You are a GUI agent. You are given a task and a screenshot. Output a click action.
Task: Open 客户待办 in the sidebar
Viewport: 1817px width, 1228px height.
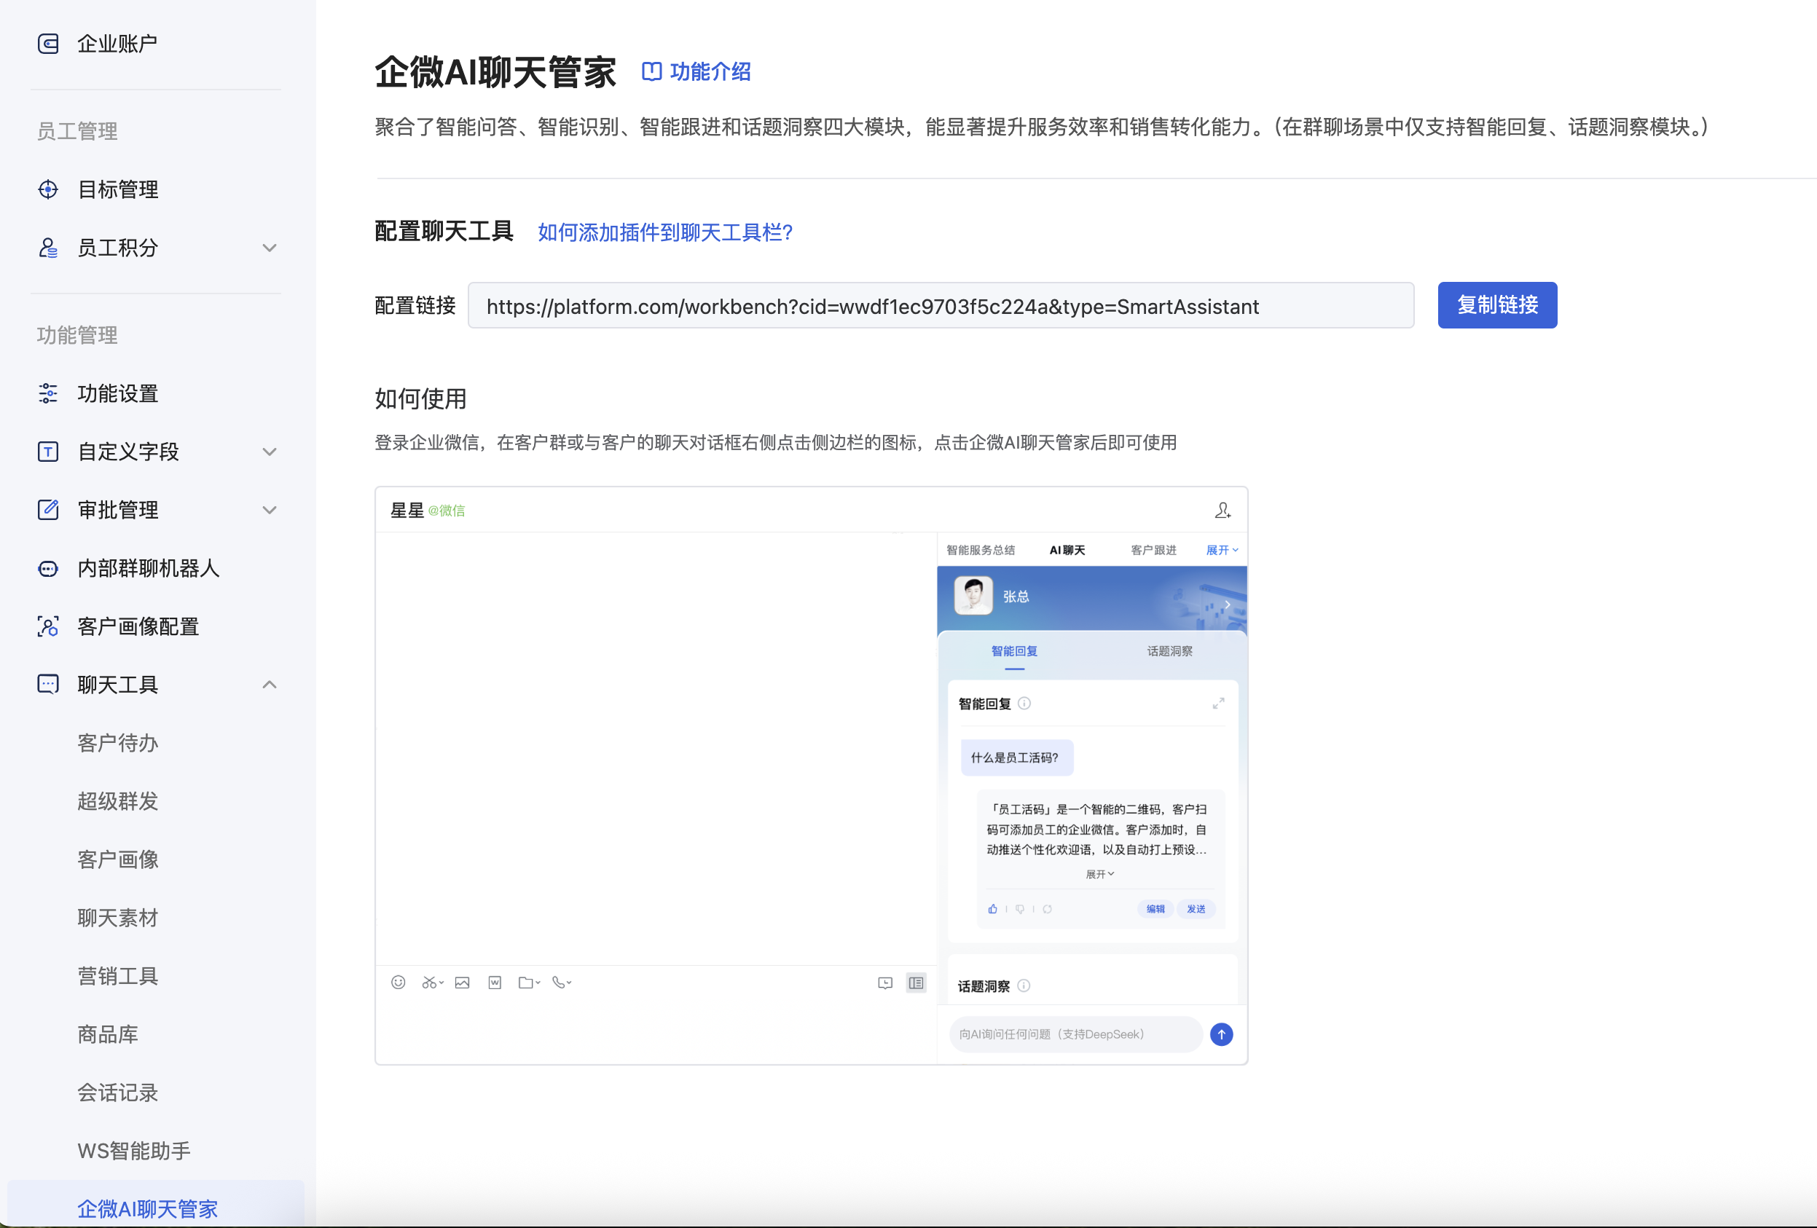(118, 744)
